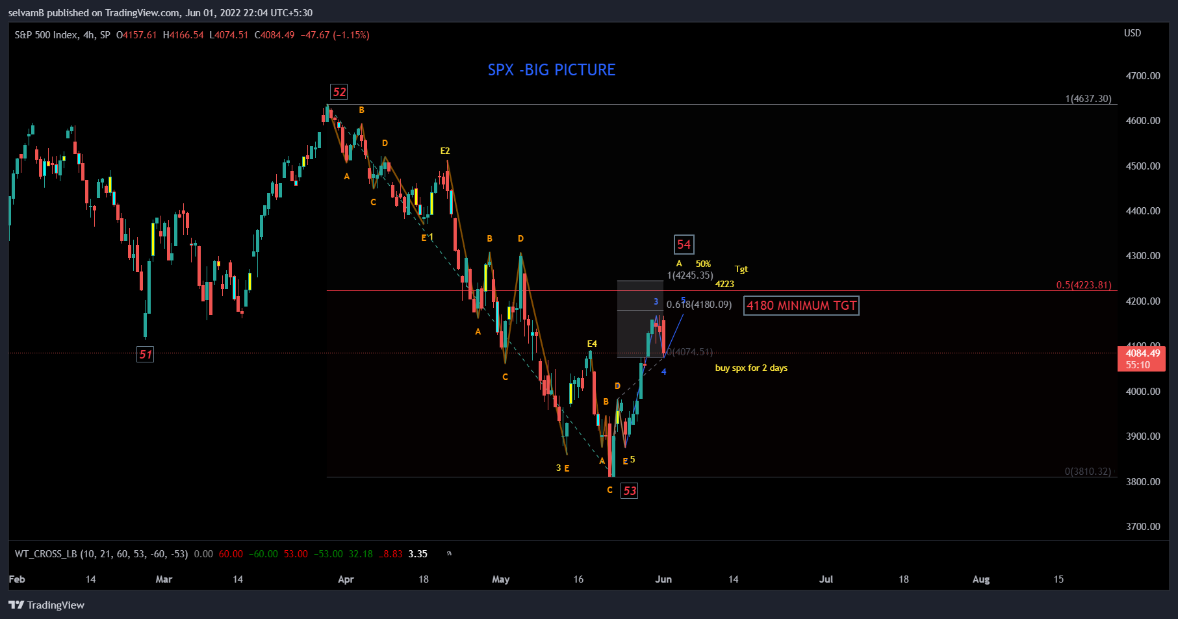Click the 0(3810.32) fib level label
Screen dimensions: 1178x619
(1088, 472)
